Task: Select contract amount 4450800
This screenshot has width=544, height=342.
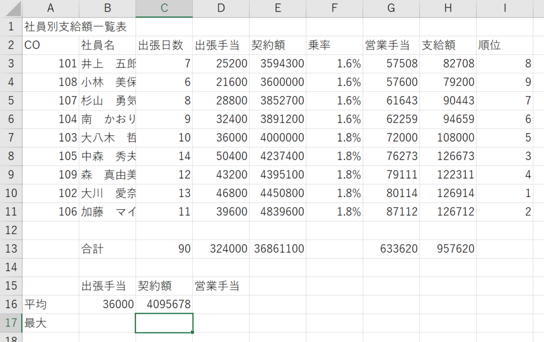Action: point(277,193)
